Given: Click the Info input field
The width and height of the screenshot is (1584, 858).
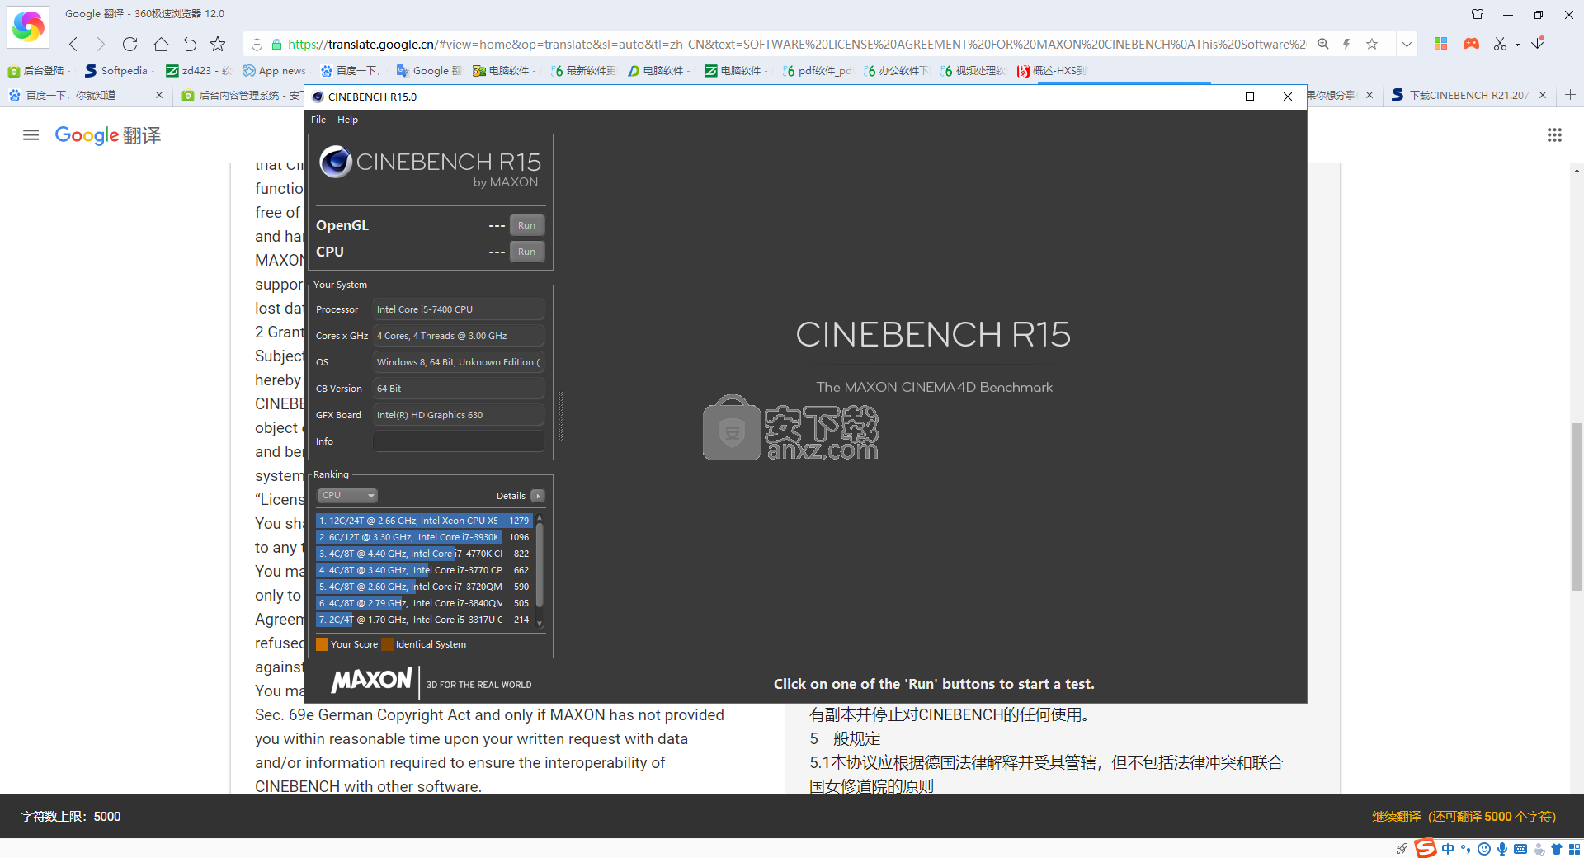Looking at the screenshot, I should point(458,441).
